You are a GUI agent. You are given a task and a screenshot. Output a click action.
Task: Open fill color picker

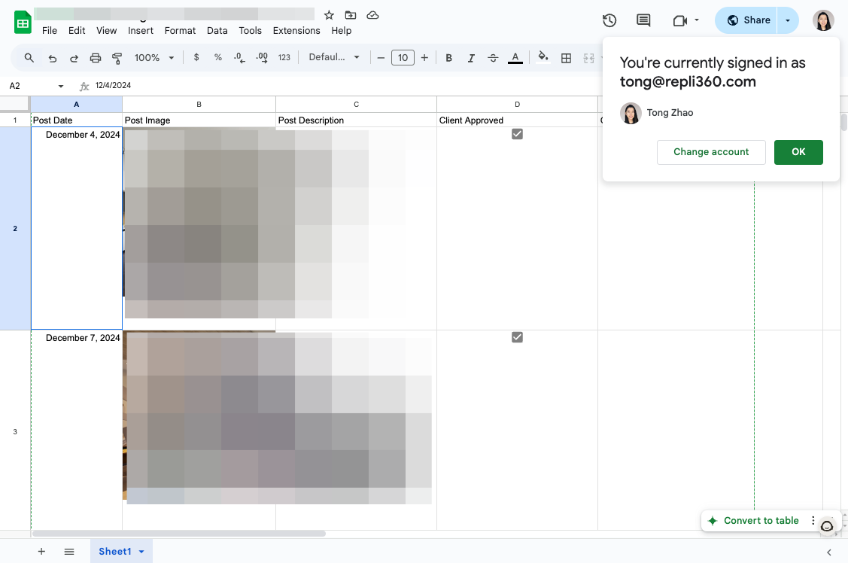(x=543, y=56)
